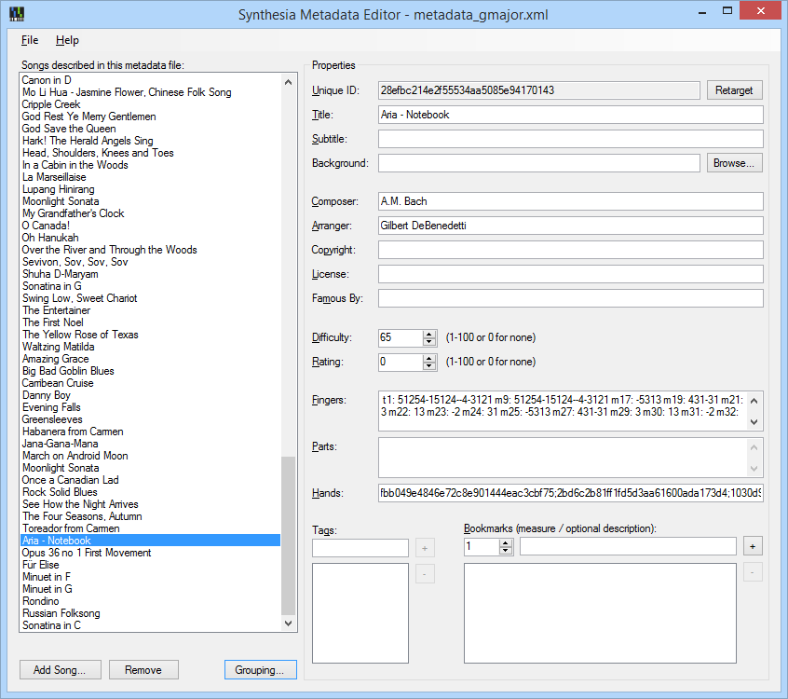Decrease bookmark measure with down arrow
This screenshot has height=699, width=788.
pos(506,550)
